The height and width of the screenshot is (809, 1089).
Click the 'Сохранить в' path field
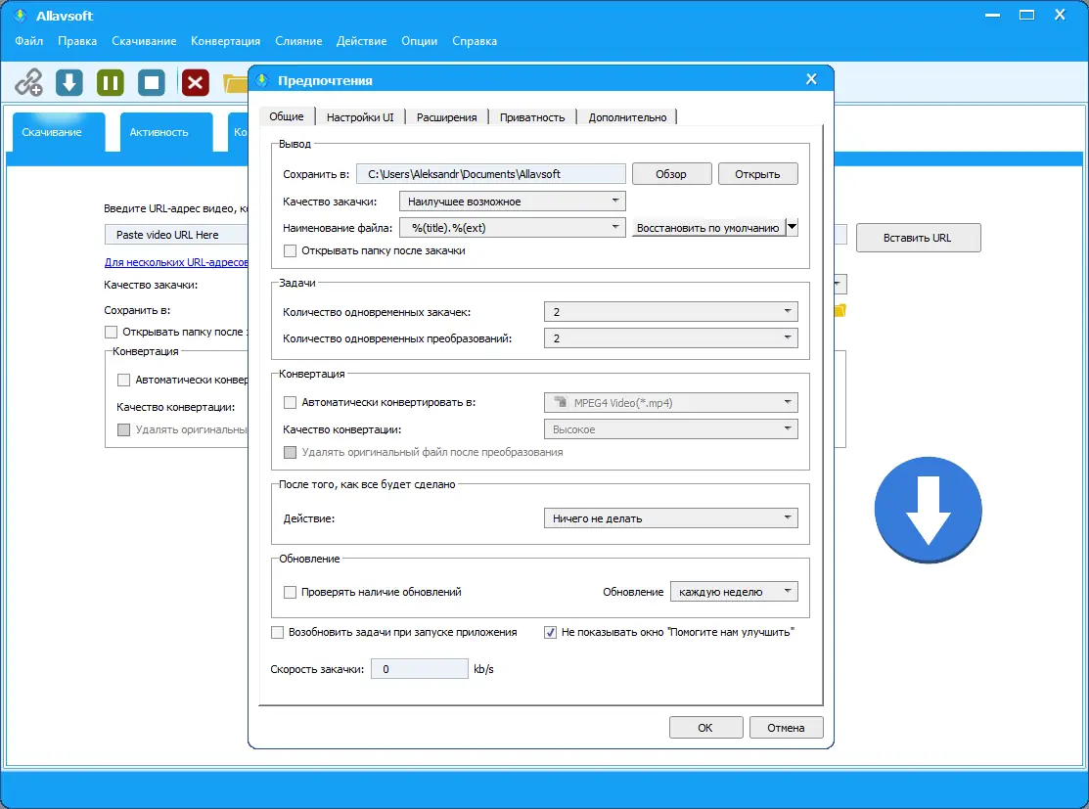pyautogui.click(x=491, y=174)
